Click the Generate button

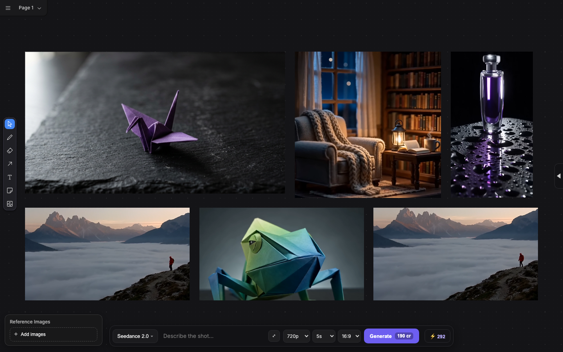pos(391,336)
